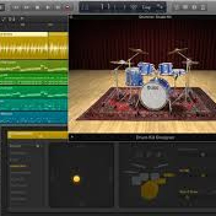Click the yellow puck in the XY pad

click(76, 179)
